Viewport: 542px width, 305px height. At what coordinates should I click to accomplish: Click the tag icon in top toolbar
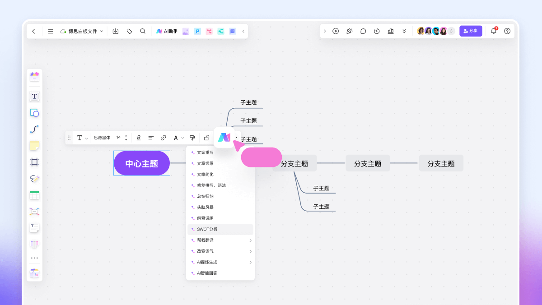tap(130, 31)
